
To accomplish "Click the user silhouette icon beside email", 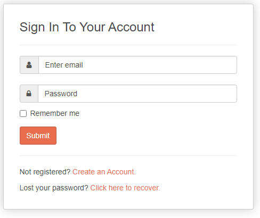I will pyautogui.click(x=29, y=65).
